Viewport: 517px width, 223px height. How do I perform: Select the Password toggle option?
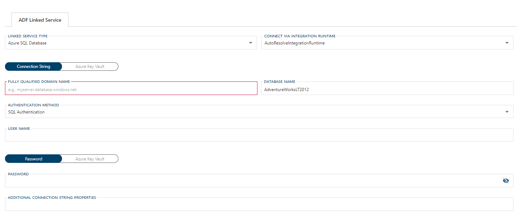point(34,159)
